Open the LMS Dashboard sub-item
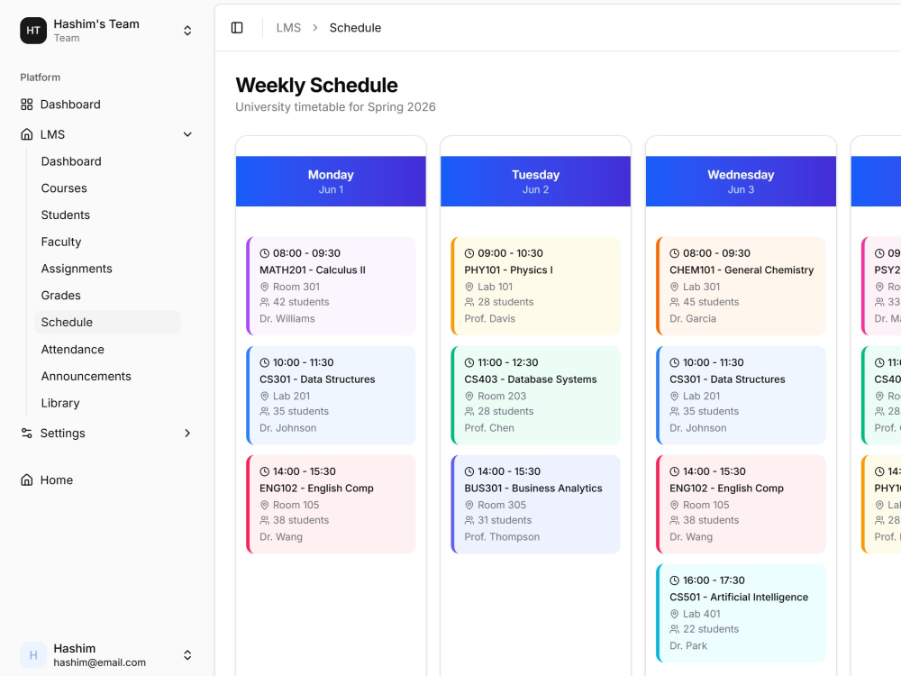Image resolution: width=901 pixels, height=676 pixels. 107,161
